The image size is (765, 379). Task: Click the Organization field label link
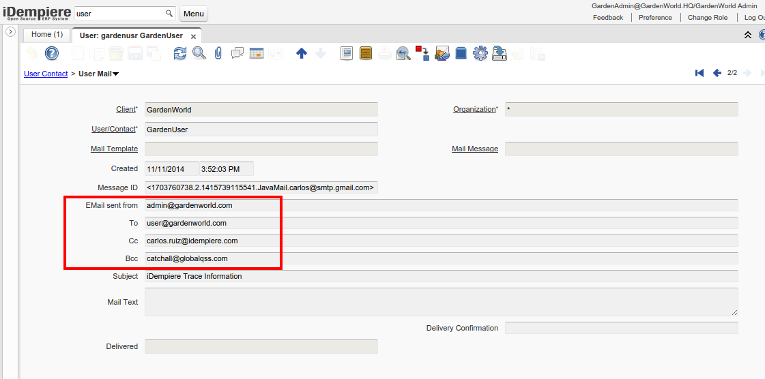474,109
